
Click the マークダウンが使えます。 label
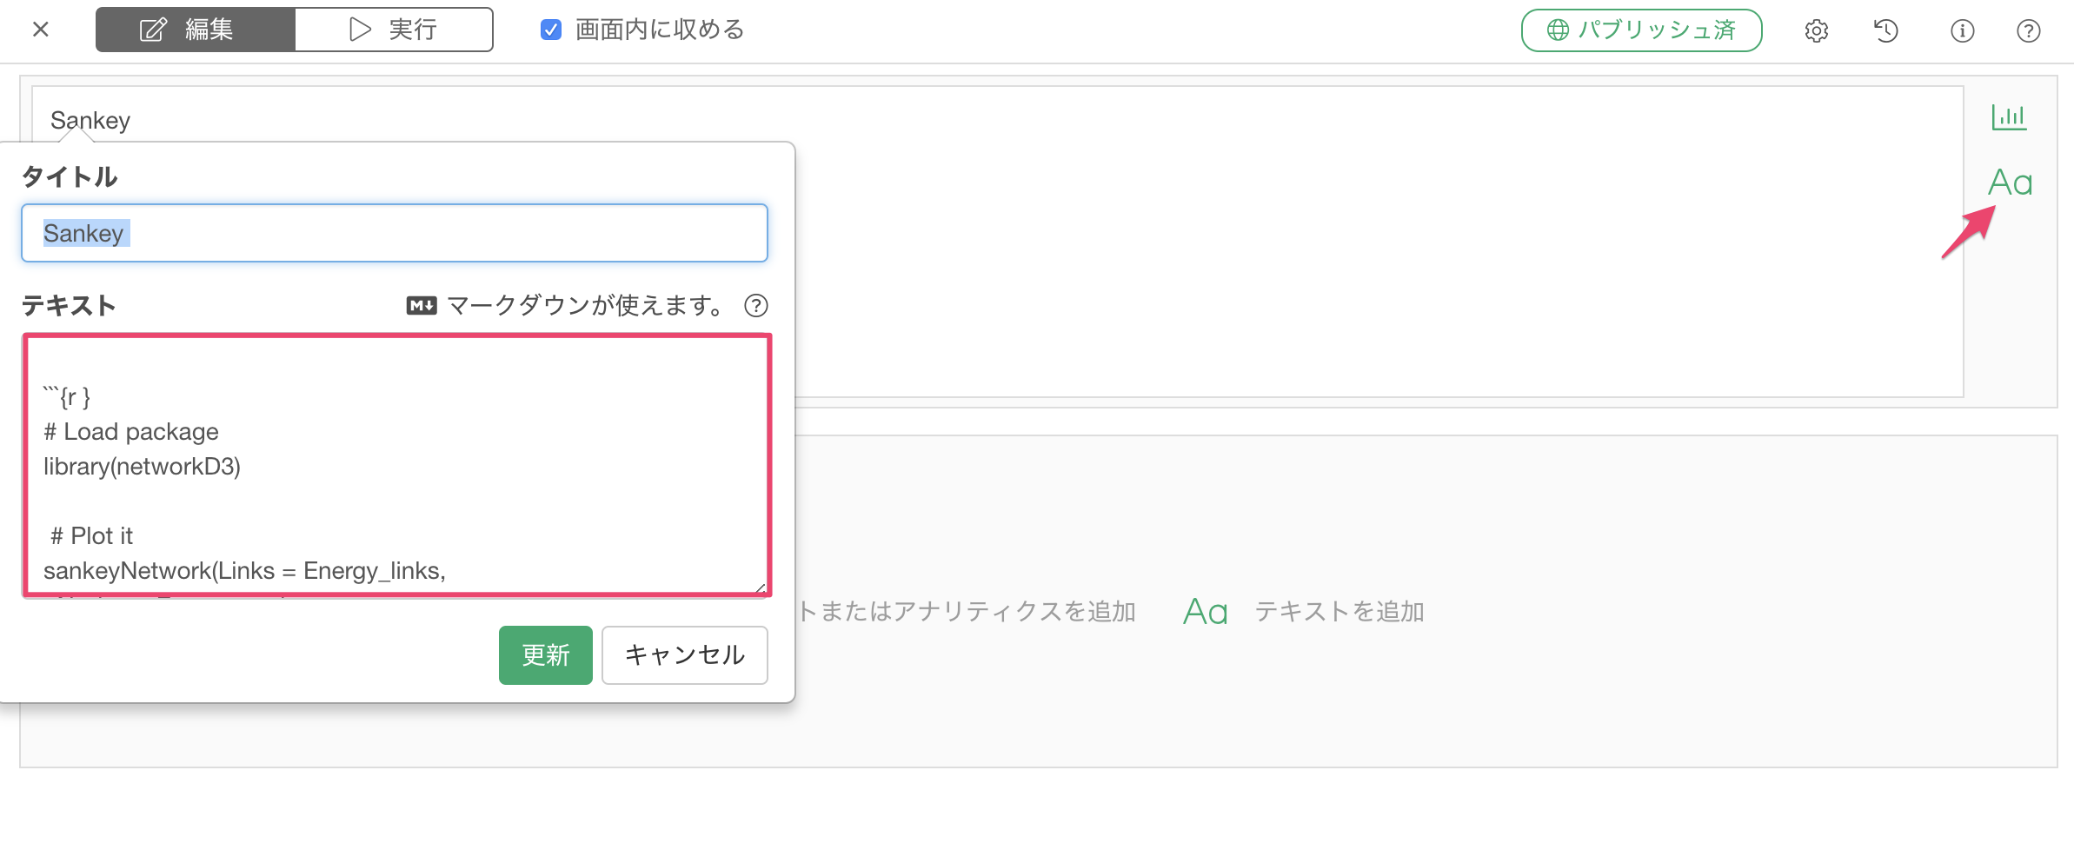click(587, 306)
